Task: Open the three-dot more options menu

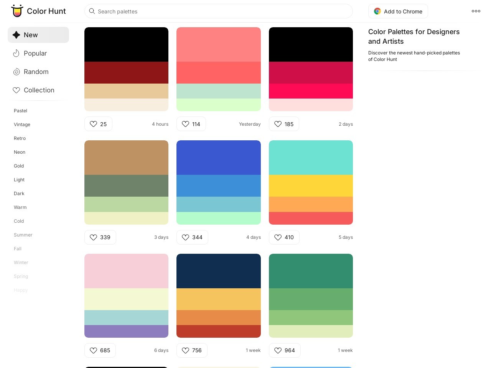Action: [x=476, y=11]
